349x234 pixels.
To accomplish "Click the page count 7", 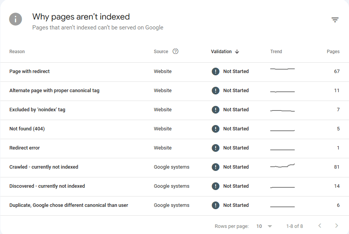I will coord(338,110).
